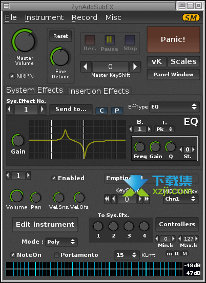Open the File menu
The width and height of the screenshot is (206, 283).
point(11,17)
